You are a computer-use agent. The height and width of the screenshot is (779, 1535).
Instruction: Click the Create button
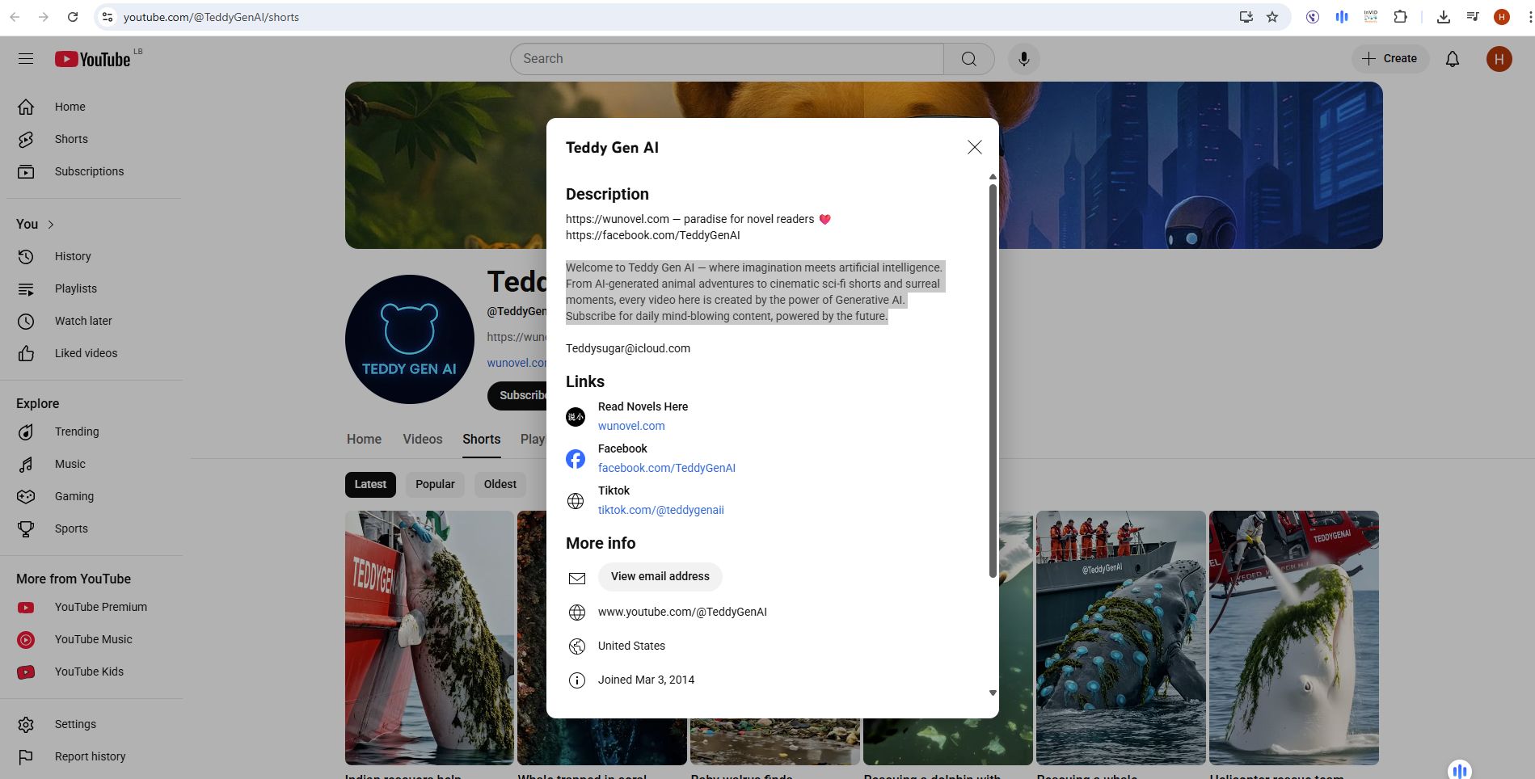tap(1390, 59)
